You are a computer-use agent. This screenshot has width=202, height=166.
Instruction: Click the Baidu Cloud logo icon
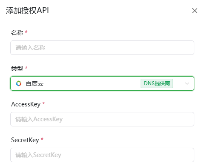19,83
